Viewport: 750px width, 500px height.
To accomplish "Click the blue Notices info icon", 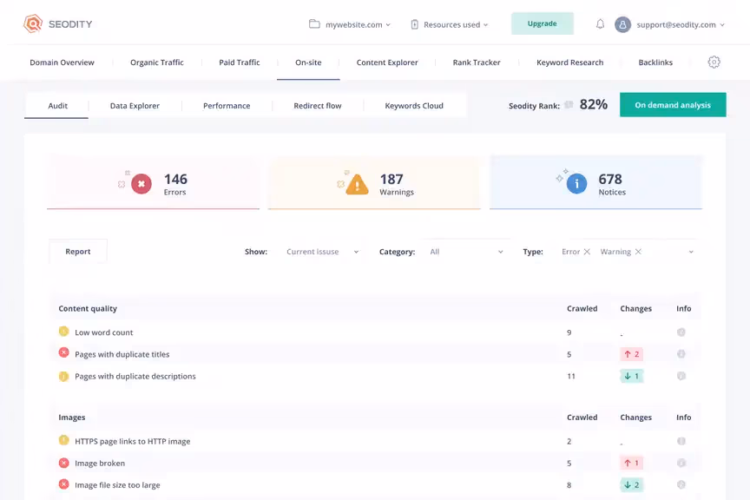I will click(576, 184).
